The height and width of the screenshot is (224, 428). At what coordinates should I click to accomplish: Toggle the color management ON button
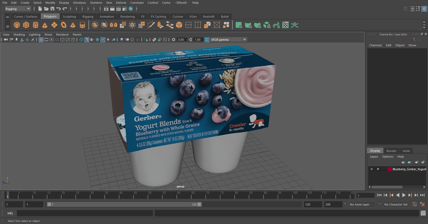tap(207, 40)
